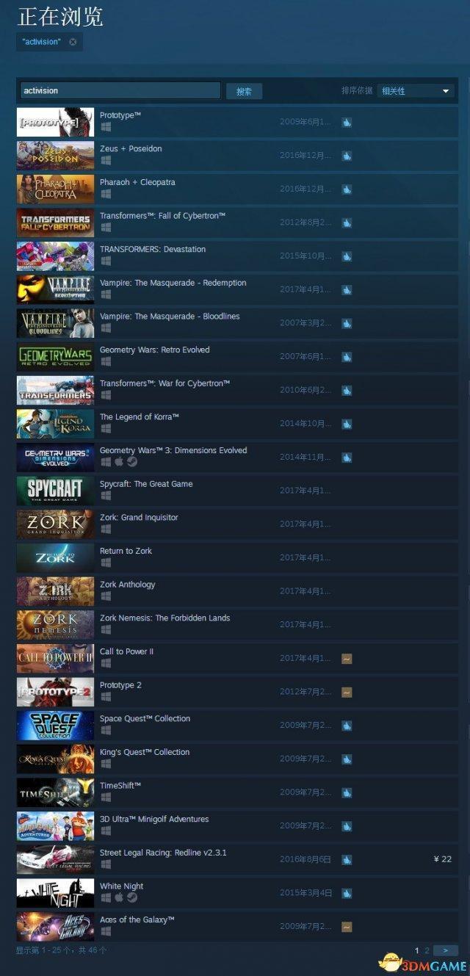This screenshot has width=470, height=976.
Task: Open the Zork Anthology game title
Action: [x=128, y=585]
